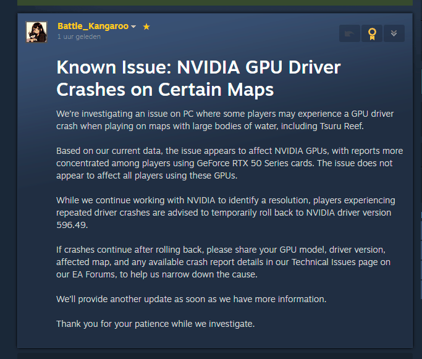Click the driver version number 596.49
The width and height of the screenshot is (422, 359).
pyautogui.click(x=72, y=225)
